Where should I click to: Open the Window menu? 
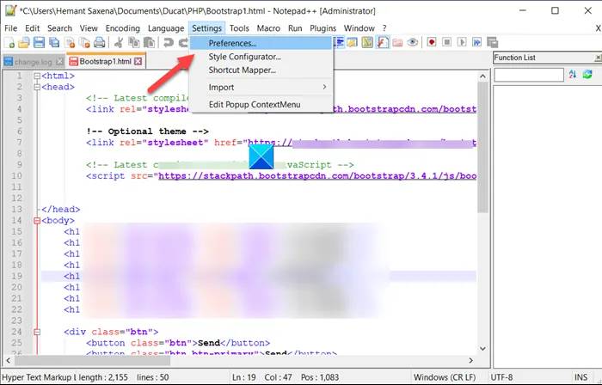coord(359,28)
